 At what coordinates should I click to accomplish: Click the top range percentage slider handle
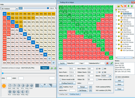pyautogui.click(x=48, y=8)
